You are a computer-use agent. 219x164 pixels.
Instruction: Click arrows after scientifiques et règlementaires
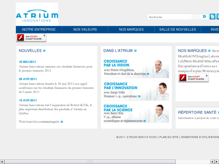click(x=144, y=121)
